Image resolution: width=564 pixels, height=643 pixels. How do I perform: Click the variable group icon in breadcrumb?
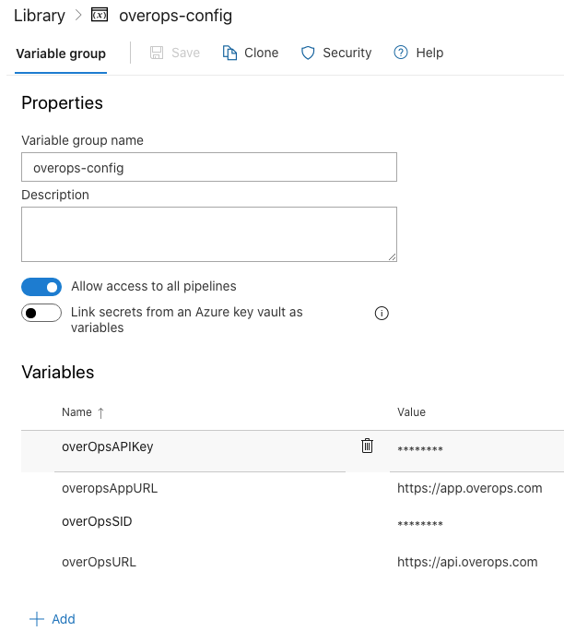pyautogui.click(x=100, y=16)
